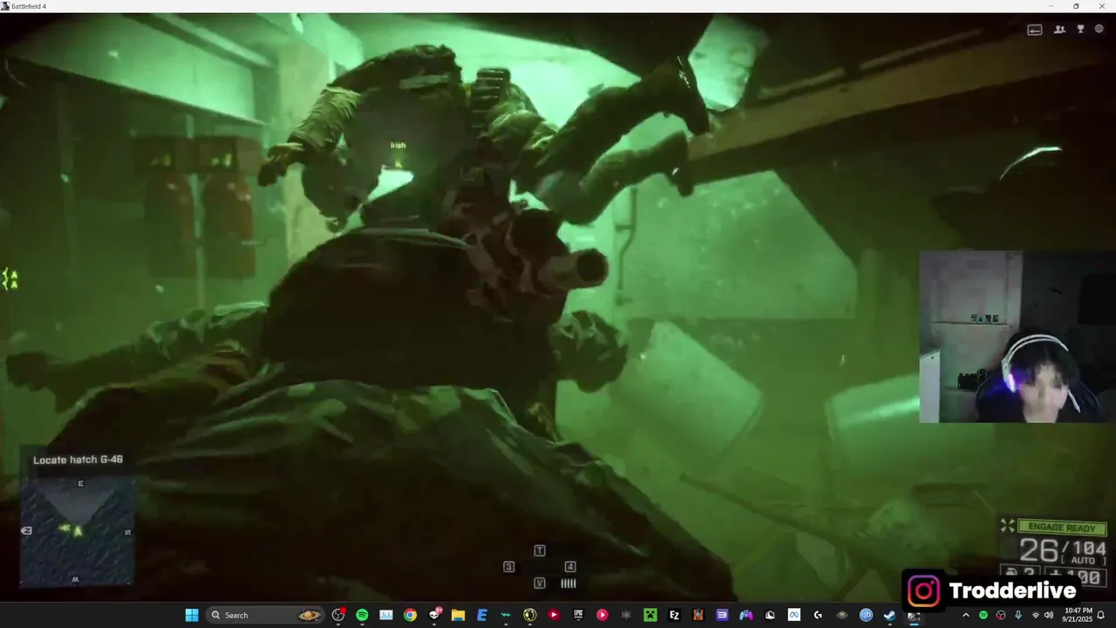Click the 'Locate hatch G-46' objective text
Image resolution: width=1116 pixels, height=628 pixels.
(78, 460)
